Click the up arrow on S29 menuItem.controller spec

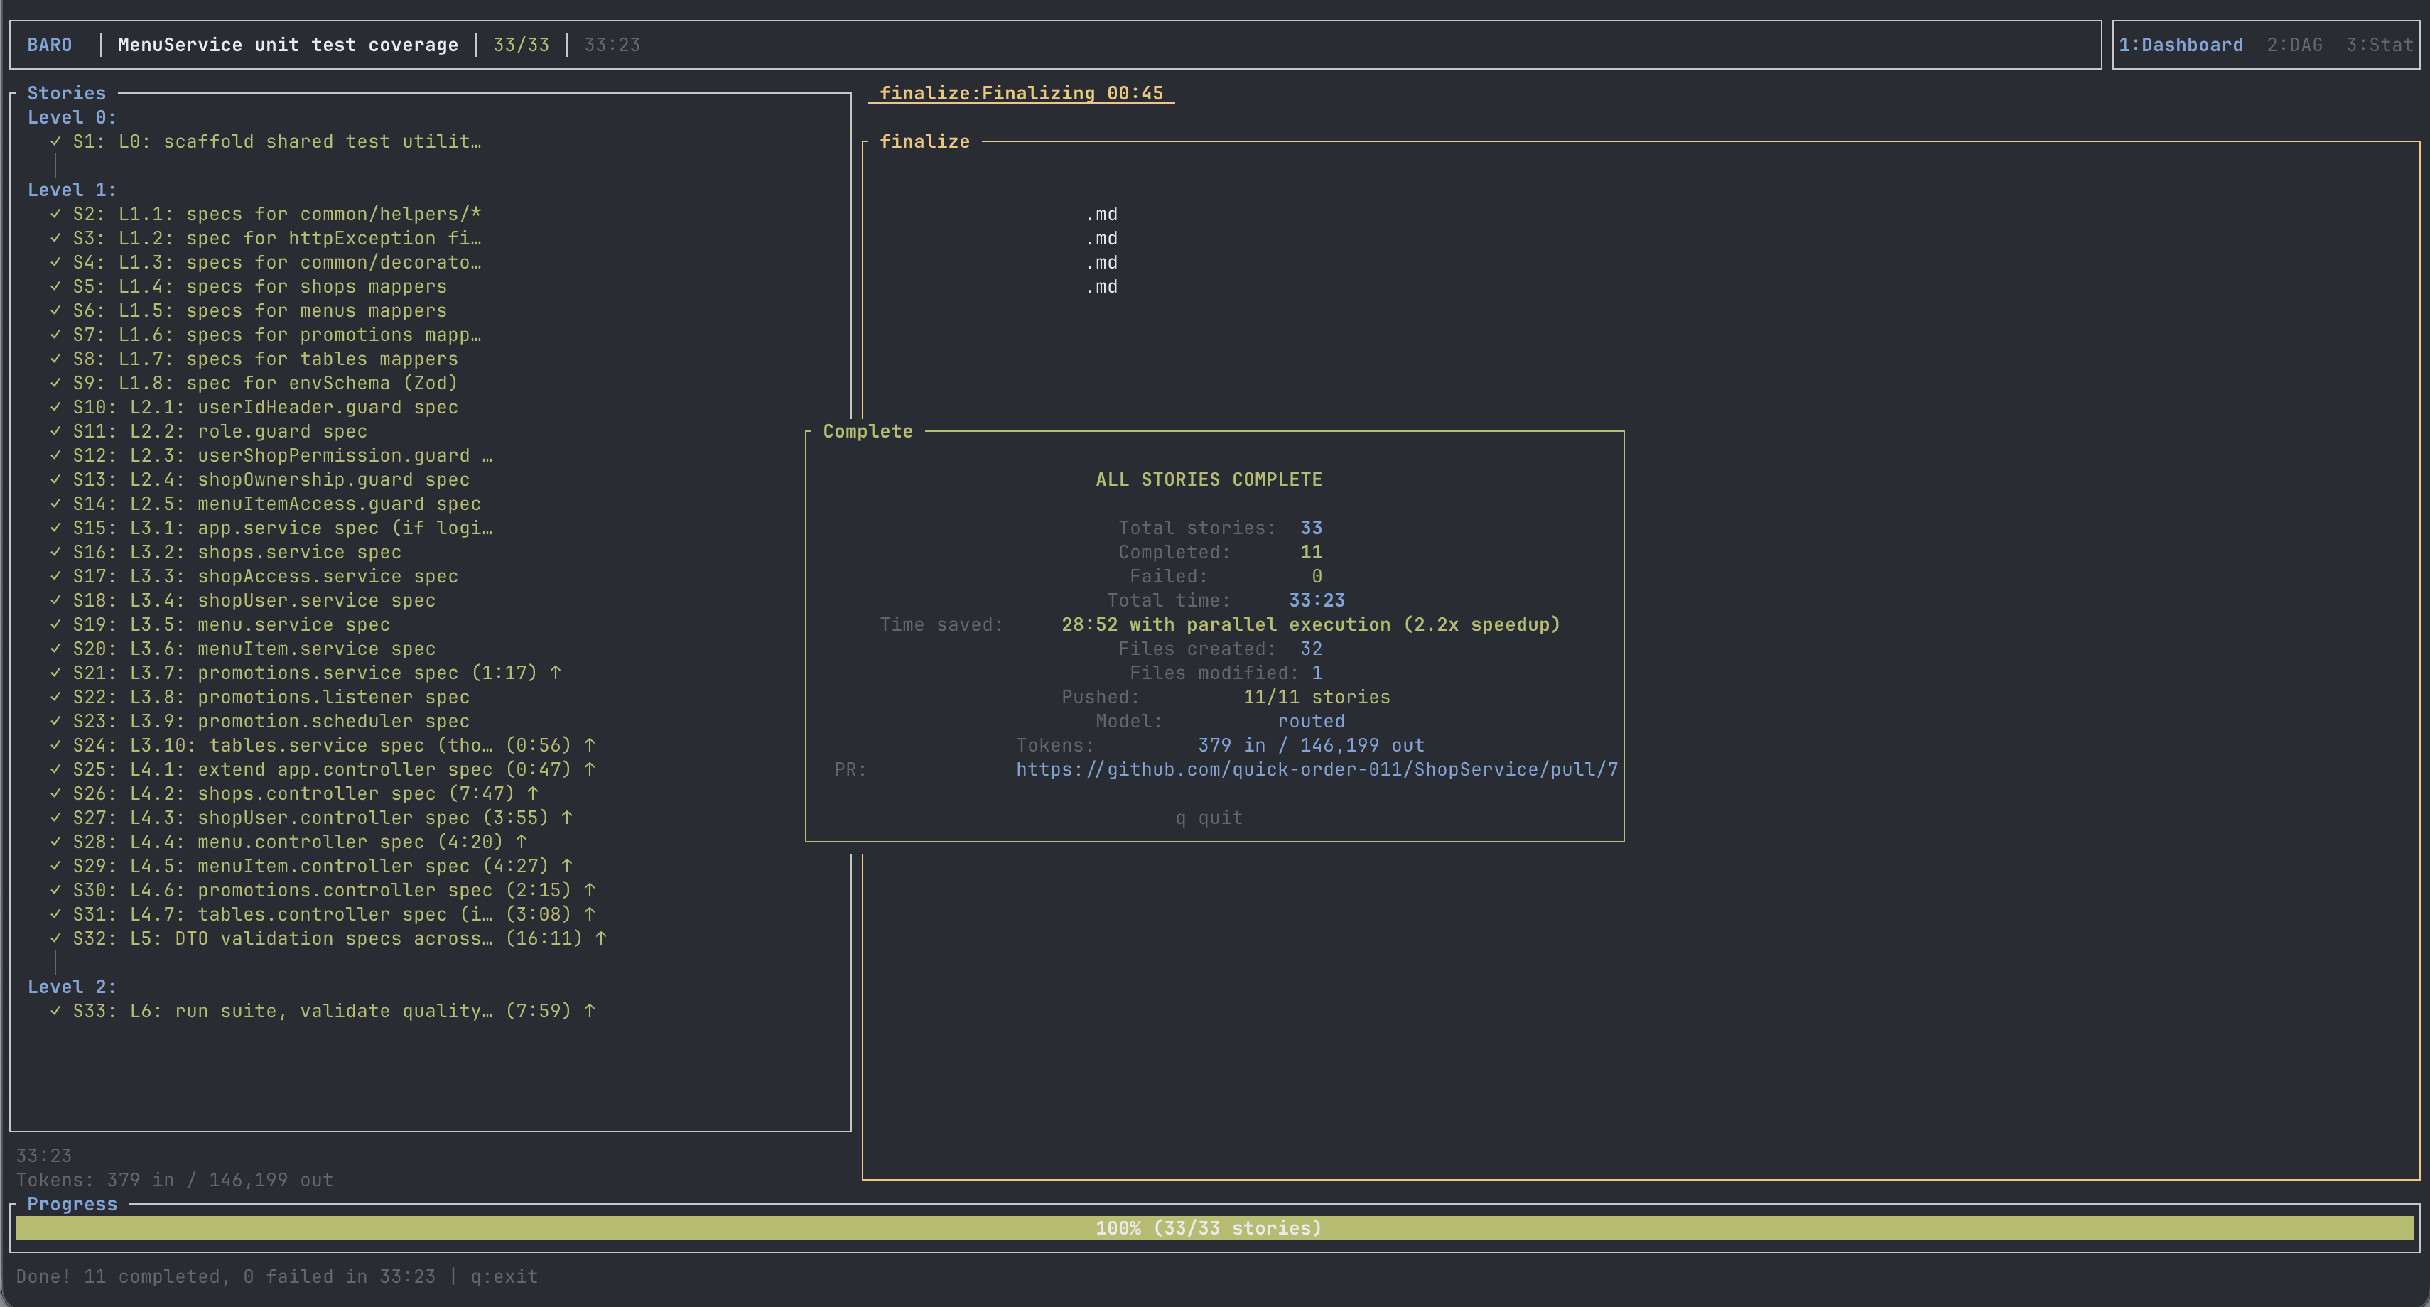(567, 866)
